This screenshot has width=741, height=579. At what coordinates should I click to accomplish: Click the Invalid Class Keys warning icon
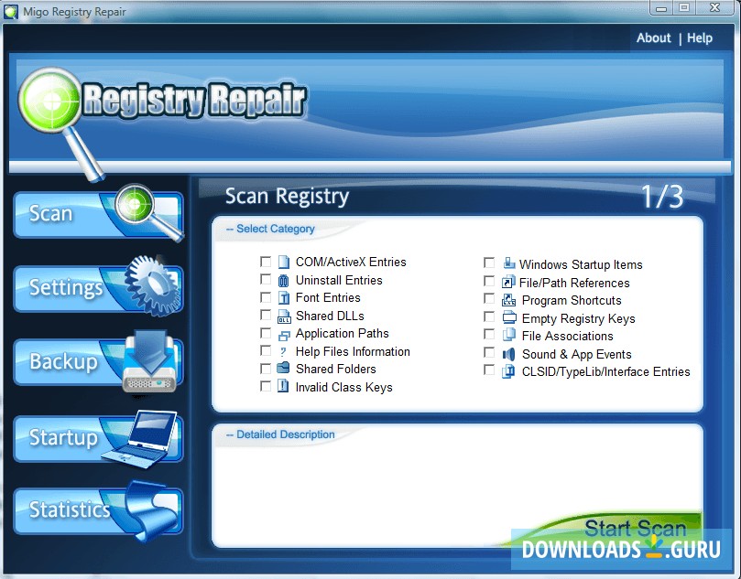[x=284, y=387]
